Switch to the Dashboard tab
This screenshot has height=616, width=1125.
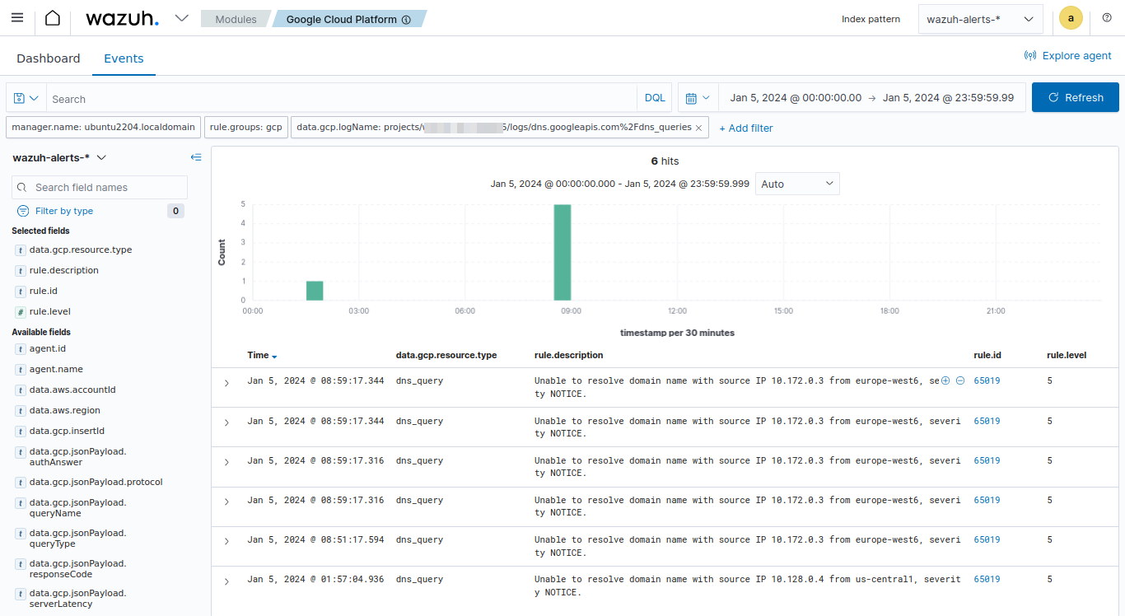[49, 58]
